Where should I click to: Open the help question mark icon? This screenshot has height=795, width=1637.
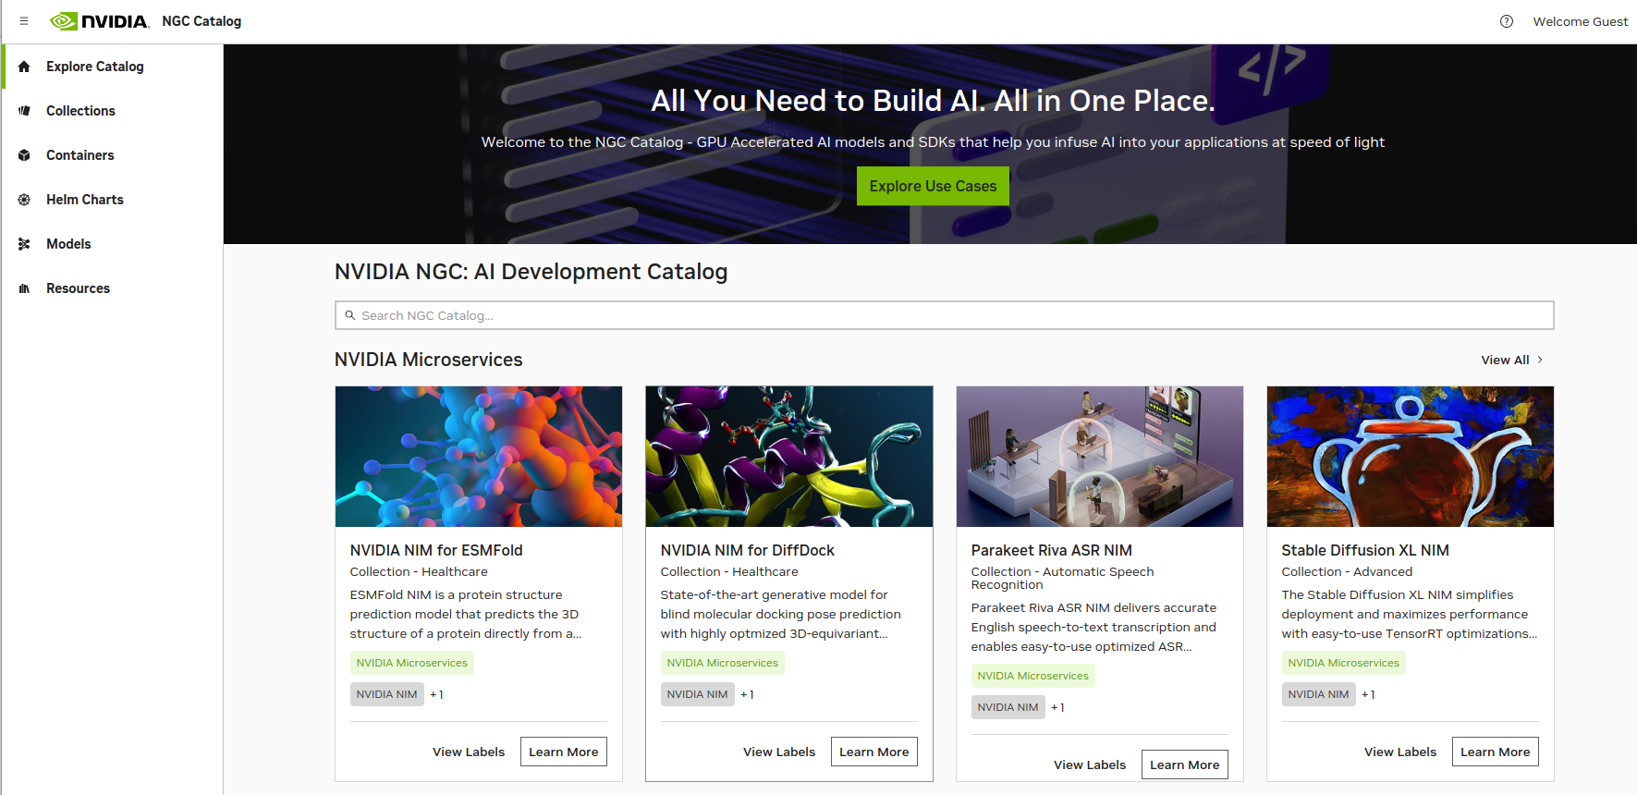pos(1507,21)
